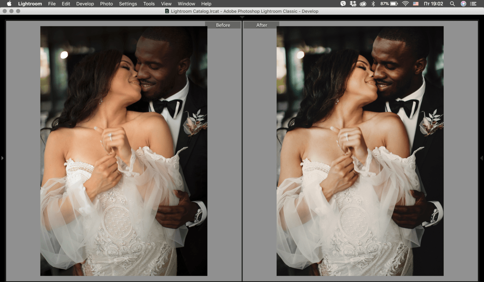Click the After view label
The height and width of the screenshot is (282, 484).
point(262,25)
